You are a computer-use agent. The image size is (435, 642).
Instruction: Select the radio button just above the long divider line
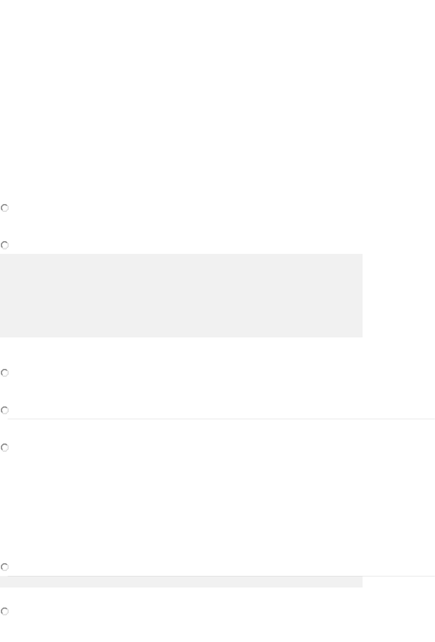click(x=5, y=410)
